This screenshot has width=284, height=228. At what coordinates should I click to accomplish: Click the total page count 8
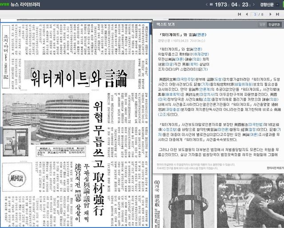click(262, 14)
